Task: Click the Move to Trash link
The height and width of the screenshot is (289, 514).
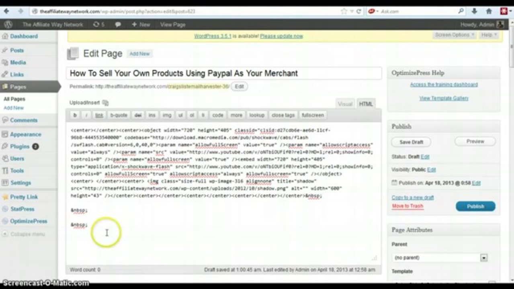Action: [408, 206]
